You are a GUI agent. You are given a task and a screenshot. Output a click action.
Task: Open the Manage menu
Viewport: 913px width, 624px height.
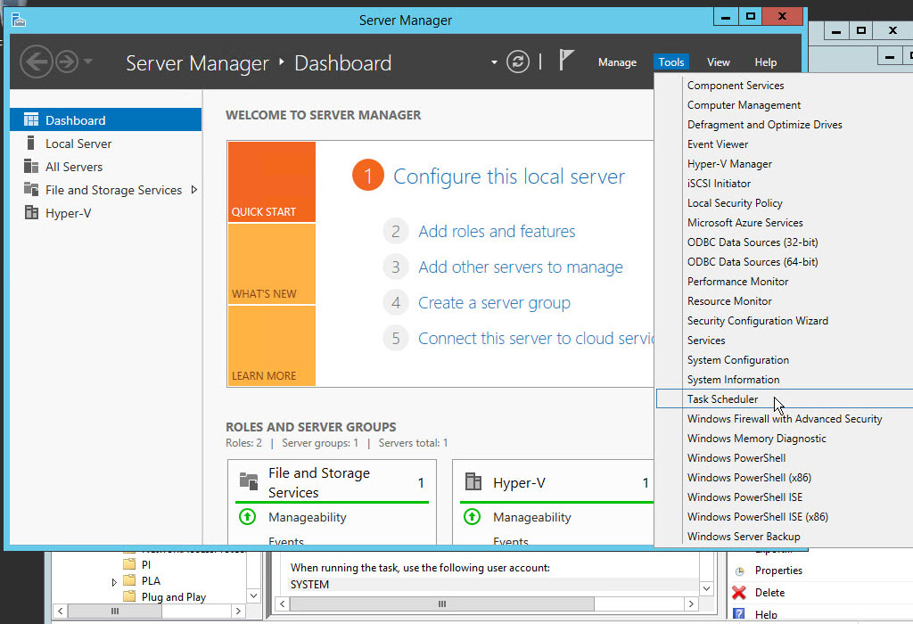pyautogui.click(x=617, y=62)
